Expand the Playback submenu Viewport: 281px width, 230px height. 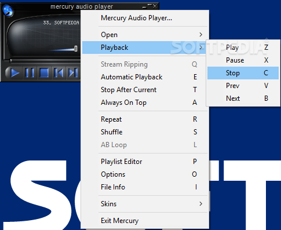145,48
